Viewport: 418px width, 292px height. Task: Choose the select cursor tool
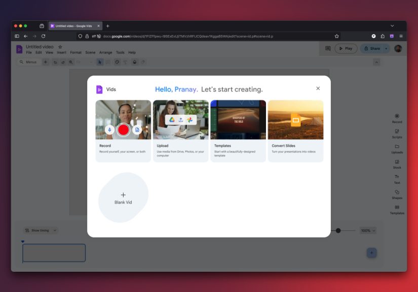point(100,62)
